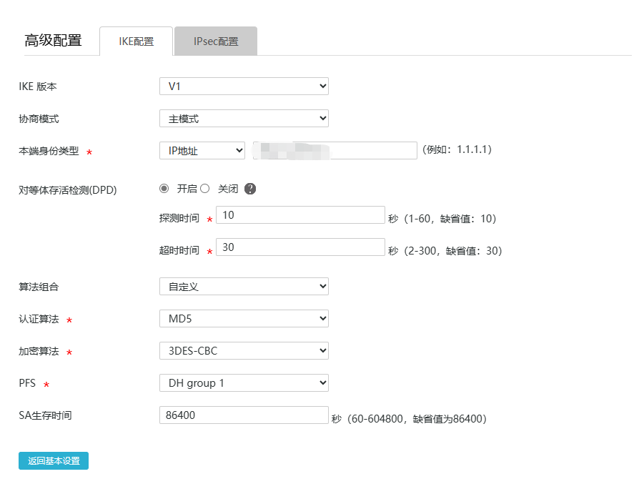
Task: Click the SA生存时间 label text
Action: (45, 415)
